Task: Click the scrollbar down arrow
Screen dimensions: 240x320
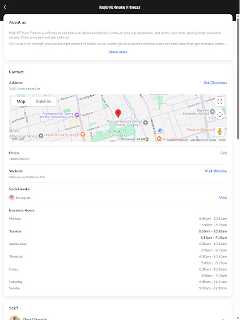Action: pyautogui.click(x=238, y=318)
